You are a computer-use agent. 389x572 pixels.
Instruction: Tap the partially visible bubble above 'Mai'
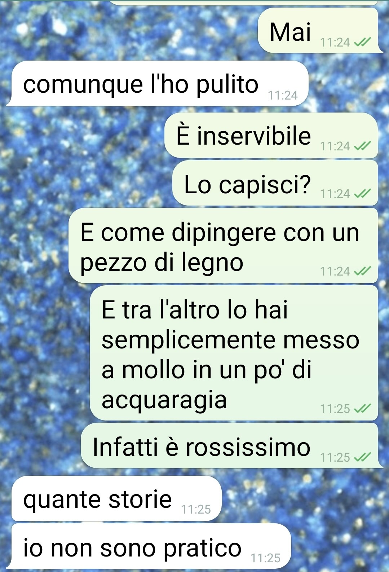243,3
